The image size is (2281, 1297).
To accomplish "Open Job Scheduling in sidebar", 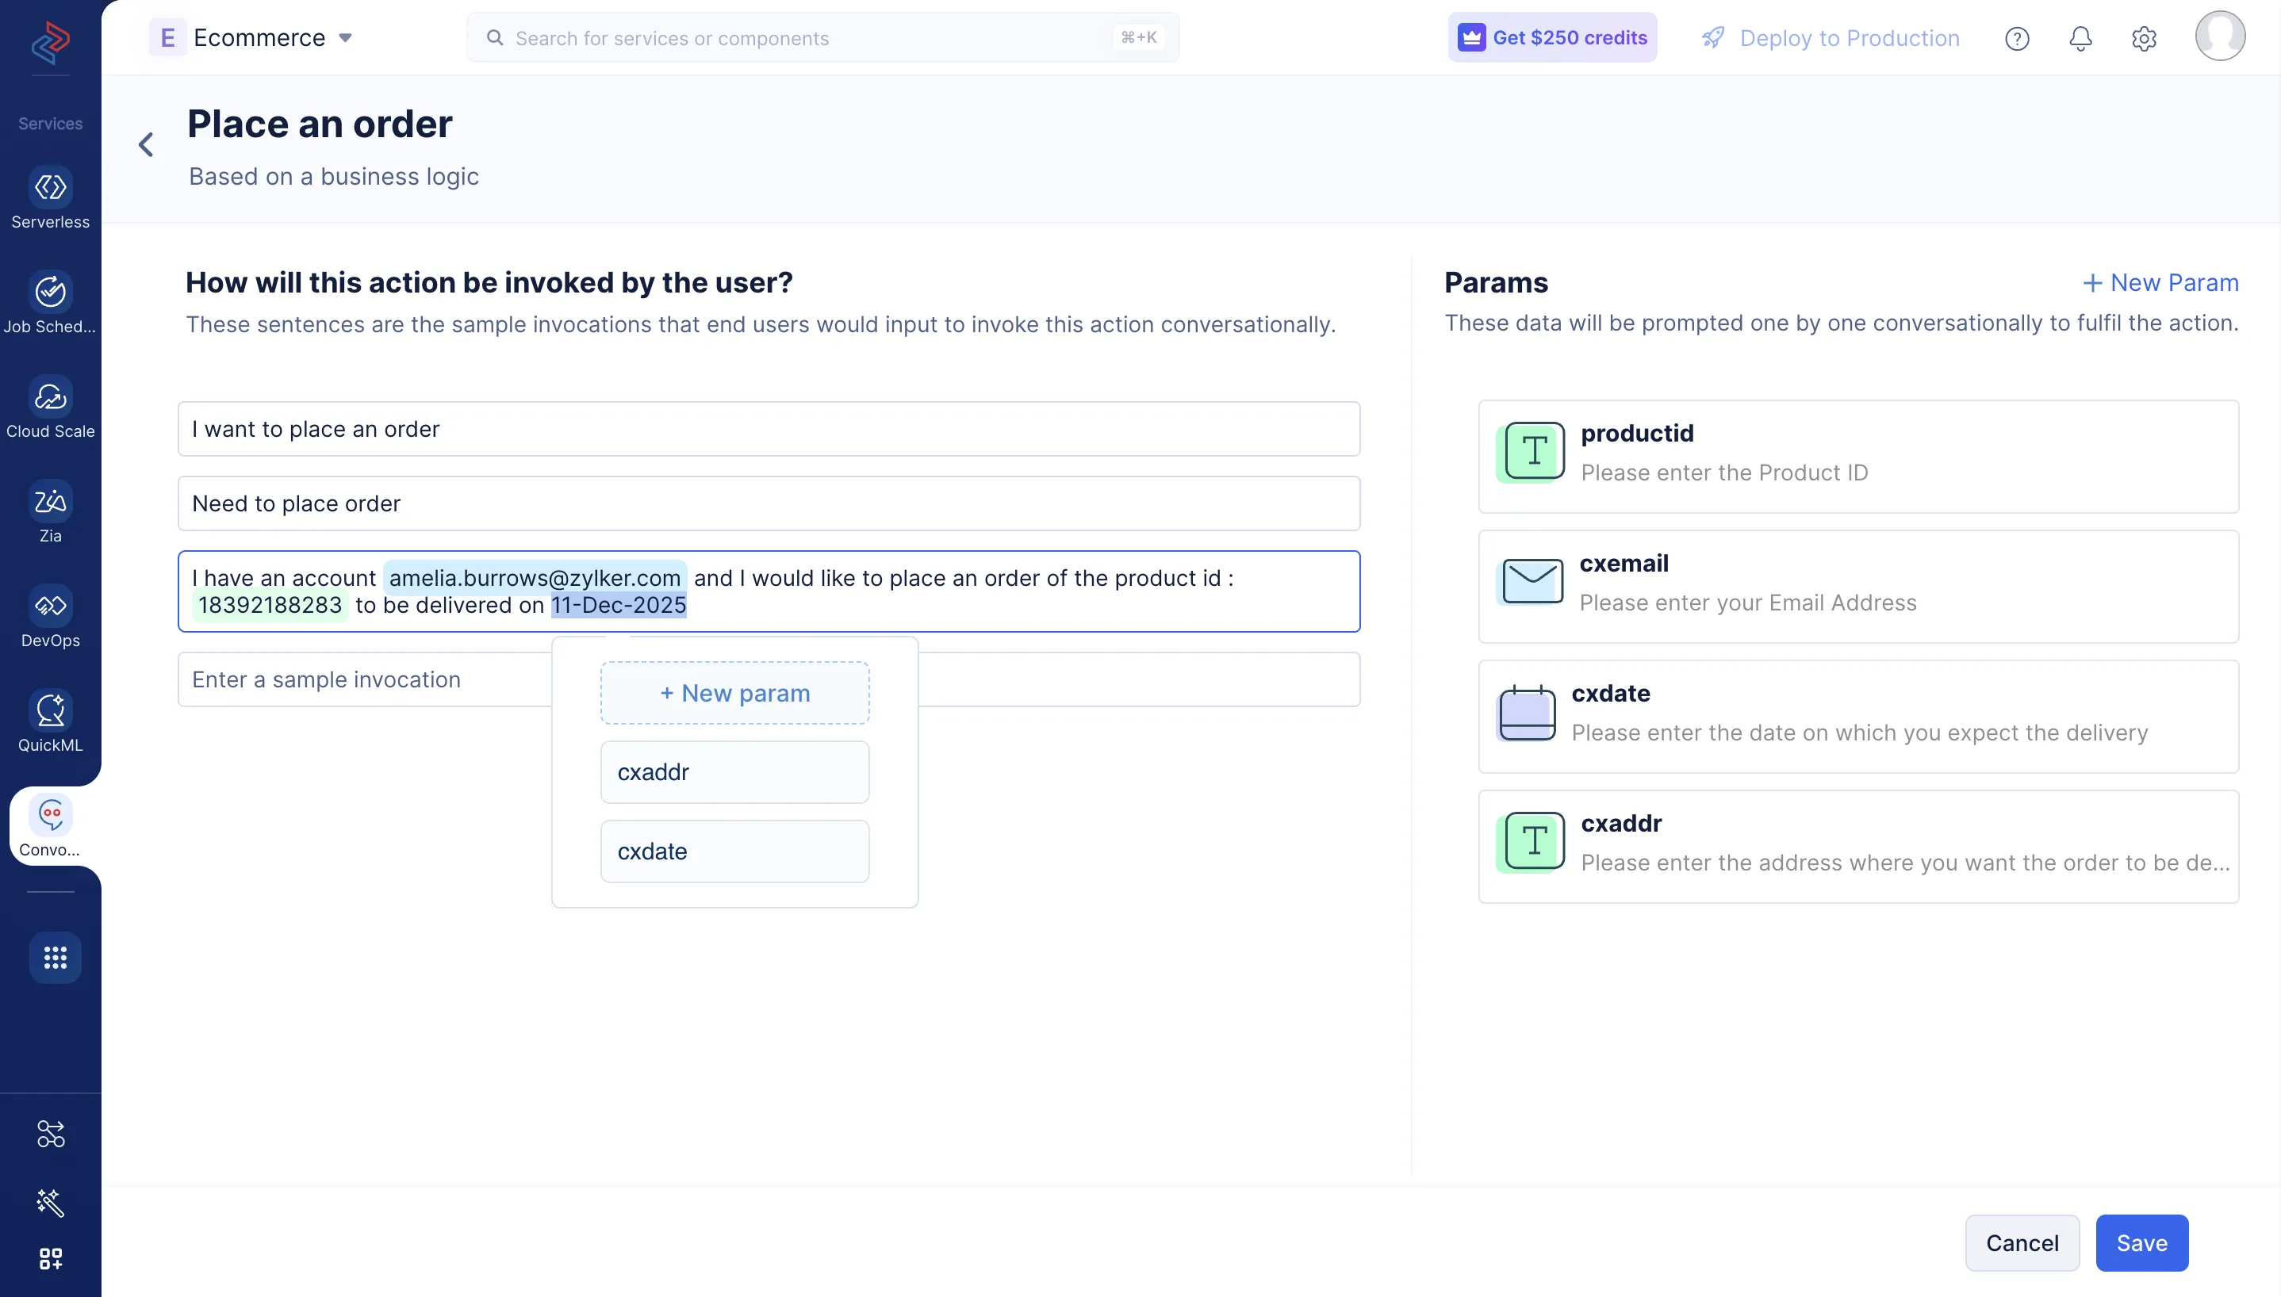I will [x=51, y=293].
